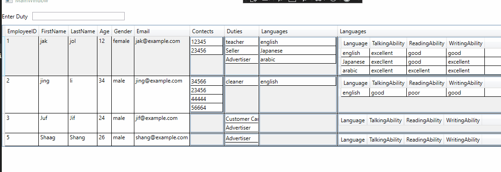Select the Age cell '12'
The image size is (501, 172).
[x=104, y=56]
